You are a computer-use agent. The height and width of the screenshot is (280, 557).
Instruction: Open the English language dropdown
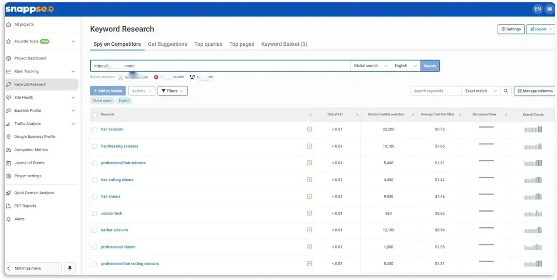[406, 65]
